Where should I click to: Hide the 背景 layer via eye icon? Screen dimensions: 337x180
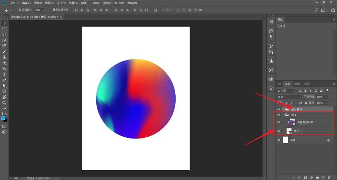click(x=279, y=140)
